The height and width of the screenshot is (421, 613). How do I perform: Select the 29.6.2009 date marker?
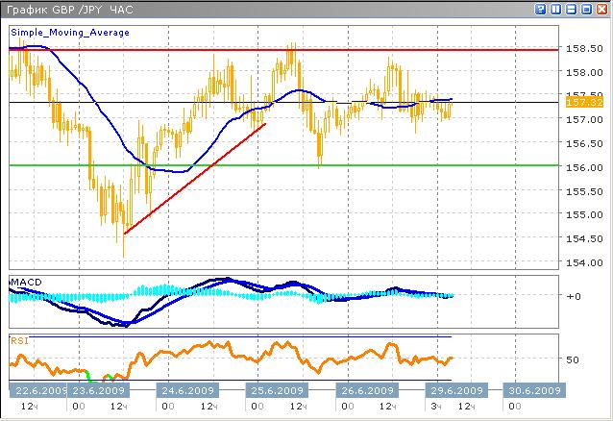coord(454,391)
